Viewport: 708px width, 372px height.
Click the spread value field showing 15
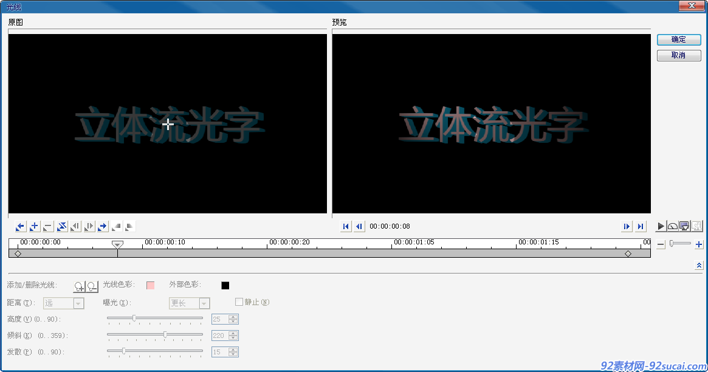point(220,352)
